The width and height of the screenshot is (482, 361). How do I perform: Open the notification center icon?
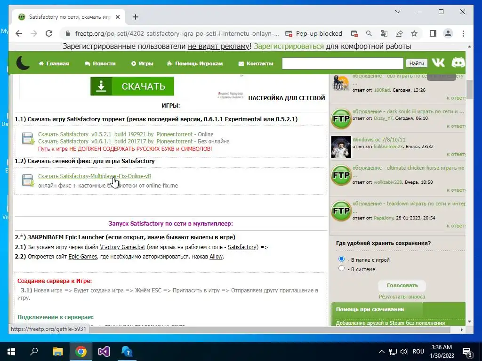point(467,352)
